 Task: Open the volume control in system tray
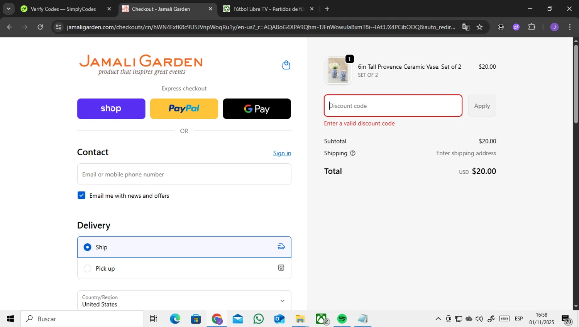tap(479, 319)
